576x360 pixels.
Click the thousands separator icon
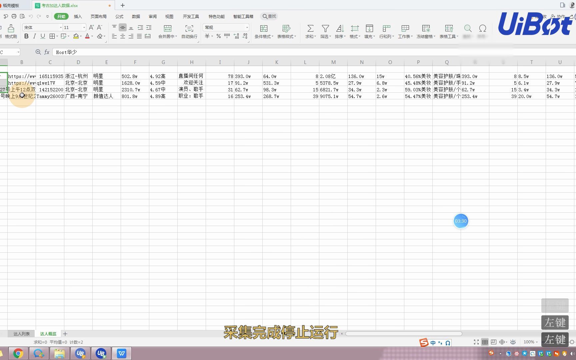click(227, 36)
